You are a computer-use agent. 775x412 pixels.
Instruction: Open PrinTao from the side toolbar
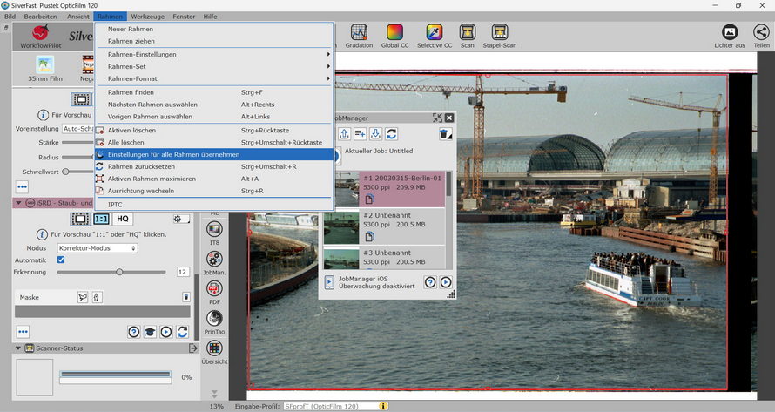tap(214, 318)
